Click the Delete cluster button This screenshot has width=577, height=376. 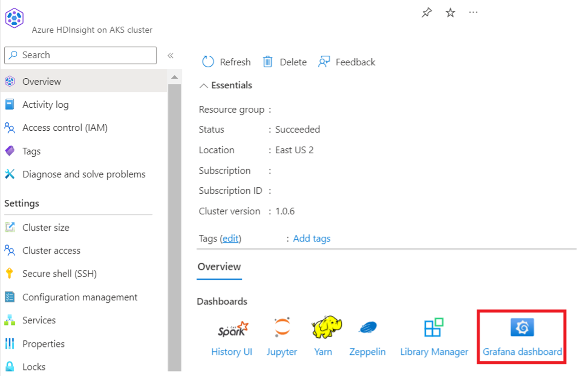(x=285, y=62)
